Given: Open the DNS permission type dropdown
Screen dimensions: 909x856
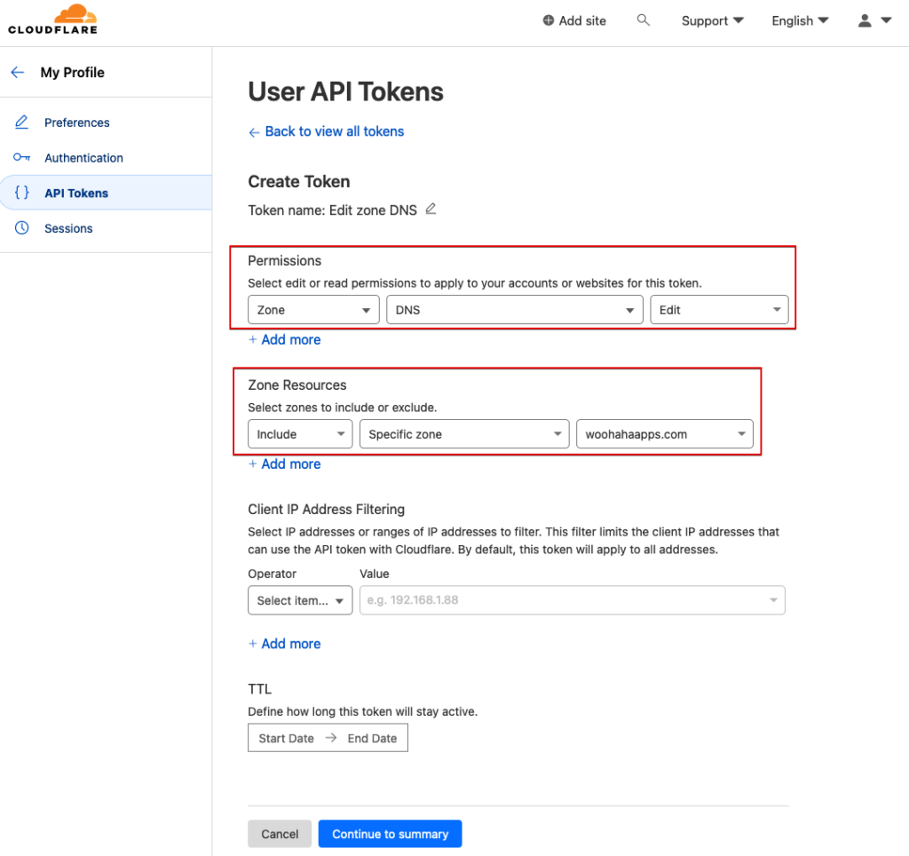Looking at the screenshot, I should tap(515, 310).
